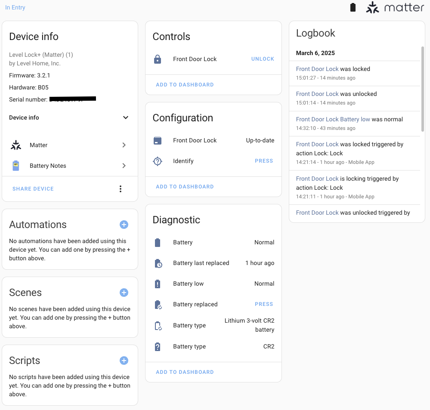This screenshot has width=430, height=410.
Task: Click the battery icon in top header
Action: coord(353,7)
